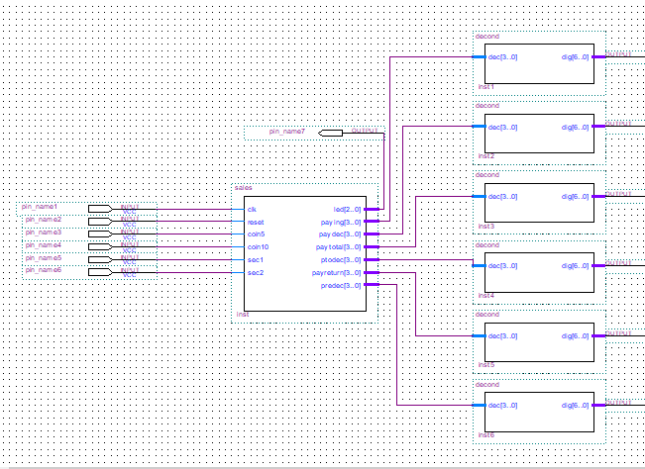Click the decond block labeled inst2
This screenshot has height=469, width=645.
[538, 134]
